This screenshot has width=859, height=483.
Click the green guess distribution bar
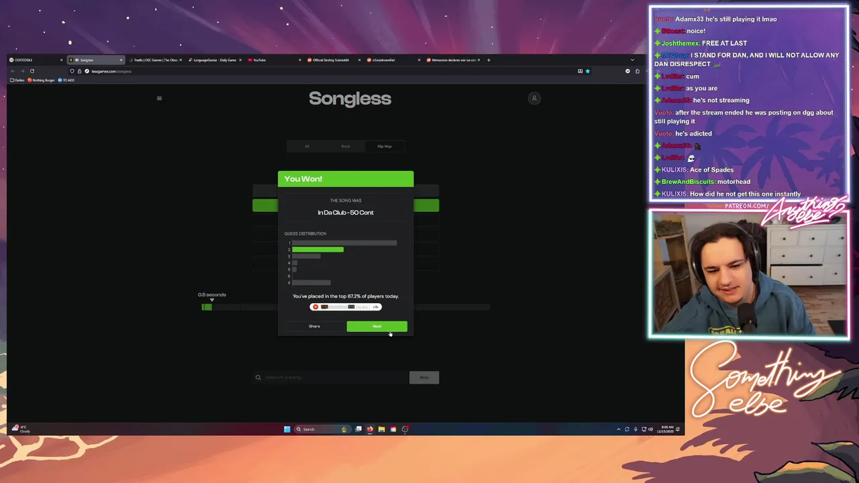[x=317, y=250]
